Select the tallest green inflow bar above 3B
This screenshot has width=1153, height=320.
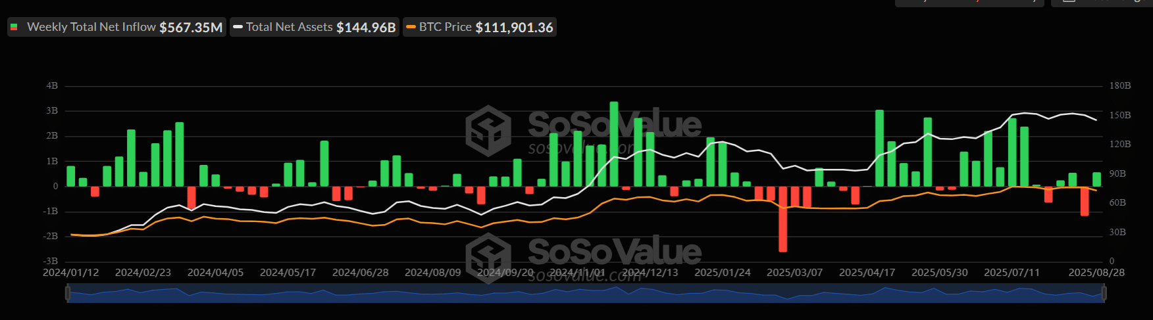click(x=614, y=145)
